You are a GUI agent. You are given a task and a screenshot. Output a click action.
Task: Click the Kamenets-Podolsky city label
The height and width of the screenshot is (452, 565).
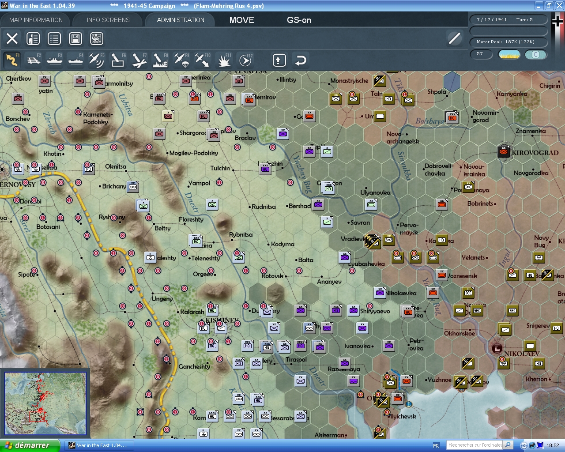click(98, 118)
